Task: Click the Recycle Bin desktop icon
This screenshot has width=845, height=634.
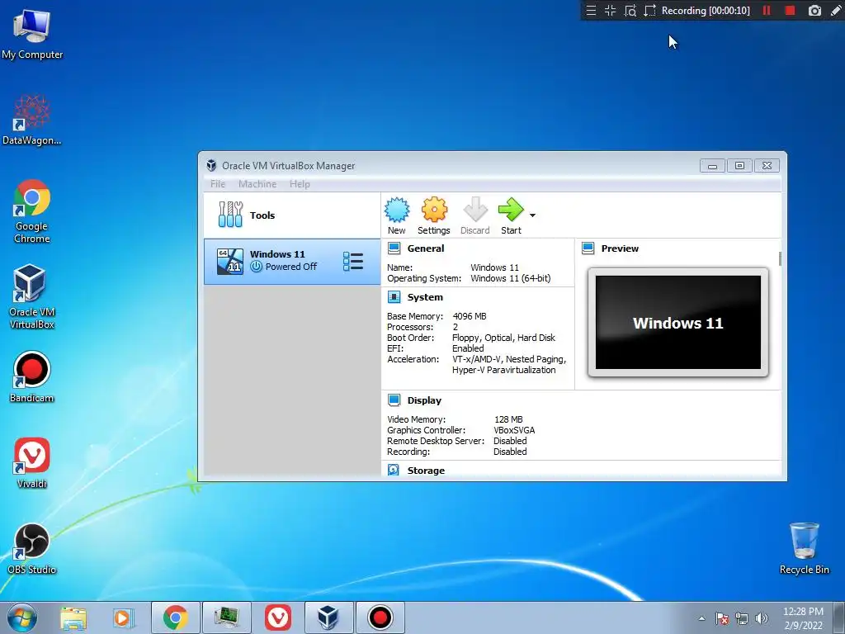Action: [804, 548]
